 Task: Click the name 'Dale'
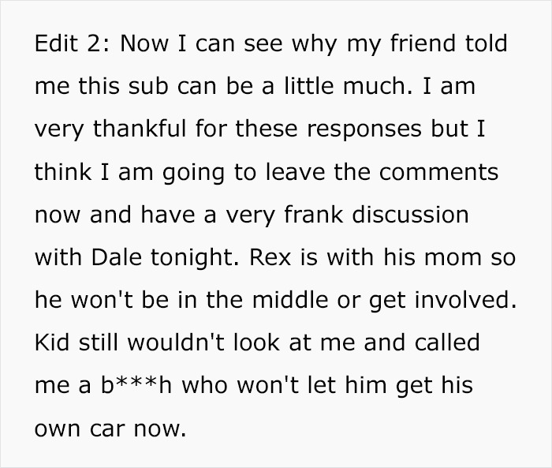(117, 257)
